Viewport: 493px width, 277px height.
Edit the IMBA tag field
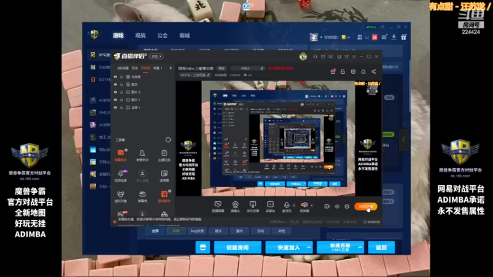click(248, 68)
